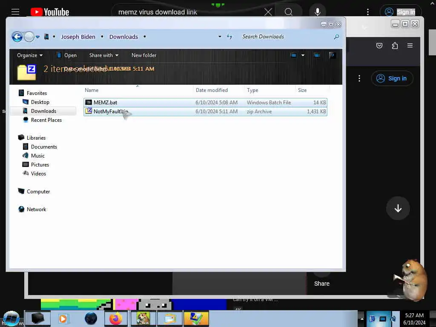Clear the YouTube search box text
Image resolution: width=436 pixels, height=327 pixels.
coord(268,12)
